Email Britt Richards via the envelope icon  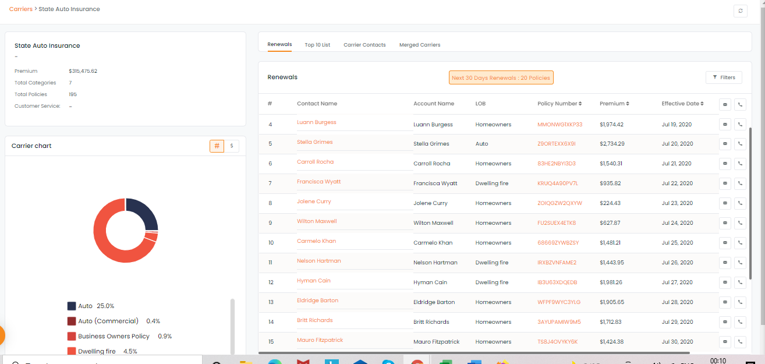725,322
